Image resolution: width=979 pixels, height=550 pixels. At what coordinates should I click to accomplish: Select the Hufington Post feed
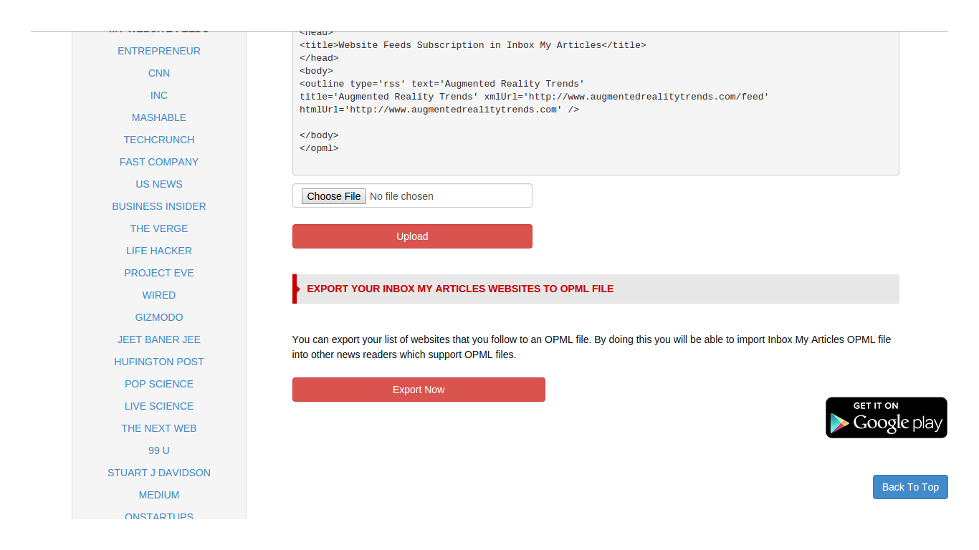(x=159, y=362)
